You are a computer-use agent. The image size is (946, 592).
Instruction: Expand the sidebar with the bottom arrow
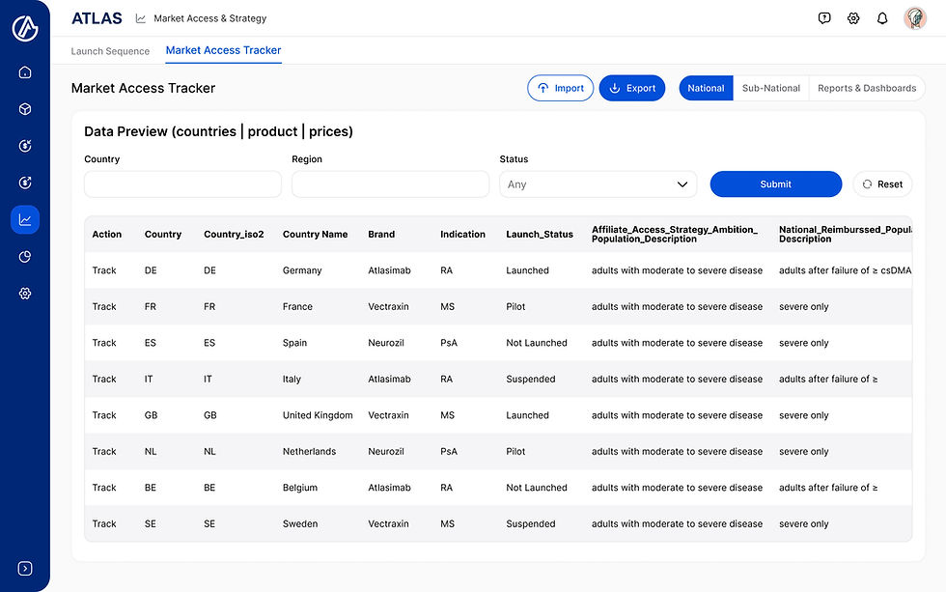(x=25, y=569)
